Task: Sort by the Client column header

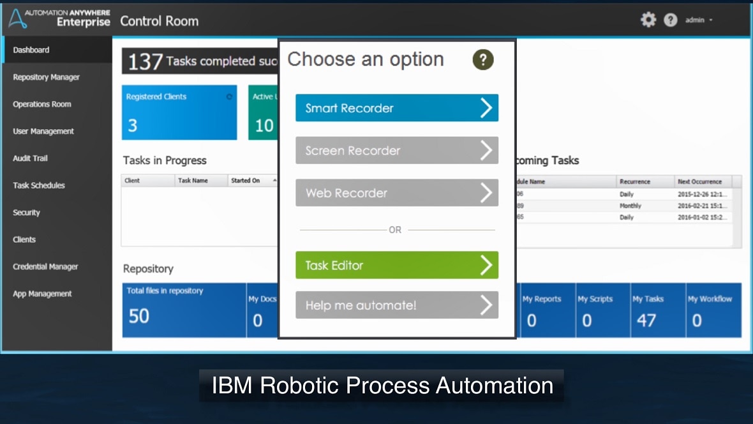Action: tap(148, 180)
